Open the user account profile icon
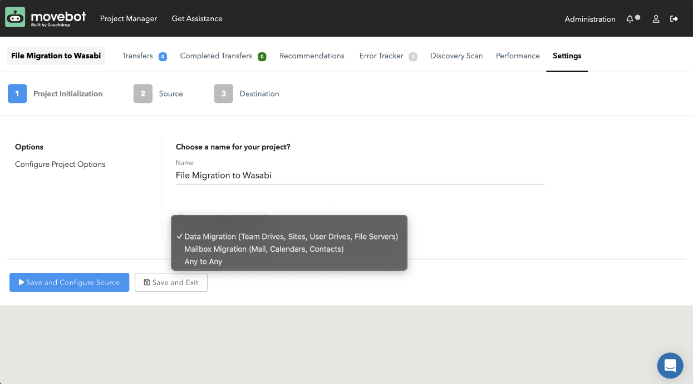 click(x=656, y=19)
